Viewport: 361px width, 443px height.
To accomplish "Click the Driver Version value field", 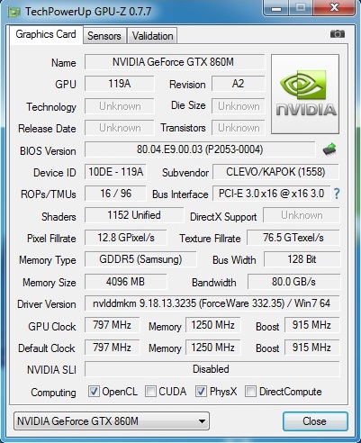I will pos(212,303).
